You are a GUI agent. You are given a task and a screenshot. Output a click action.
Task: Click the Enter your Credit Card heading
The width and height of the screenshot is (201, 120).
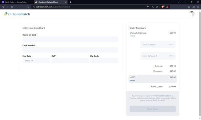[x=34, y=28]
